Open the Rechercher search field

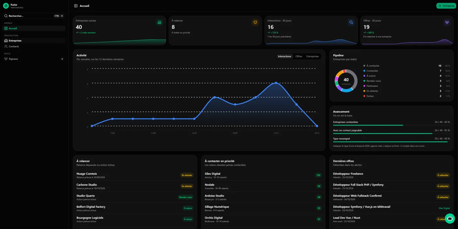click(x=34, y=16)
